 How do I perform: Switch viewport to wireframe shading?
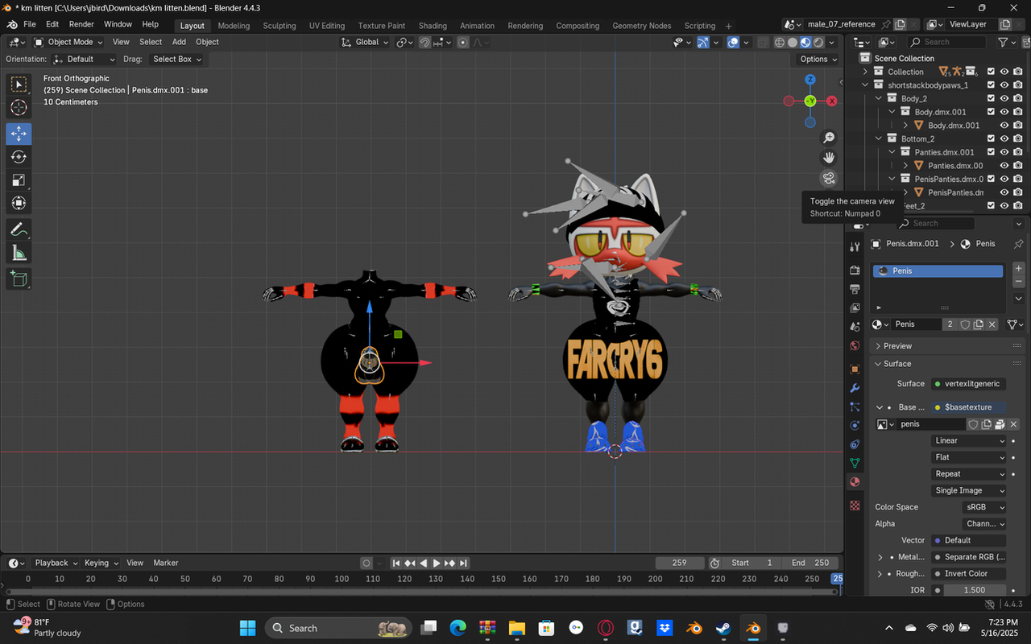click(780, 42)
